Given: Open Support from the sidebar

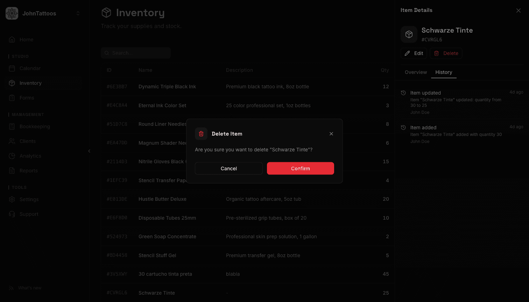Looking at the screenshot, I should click(12, 214).
